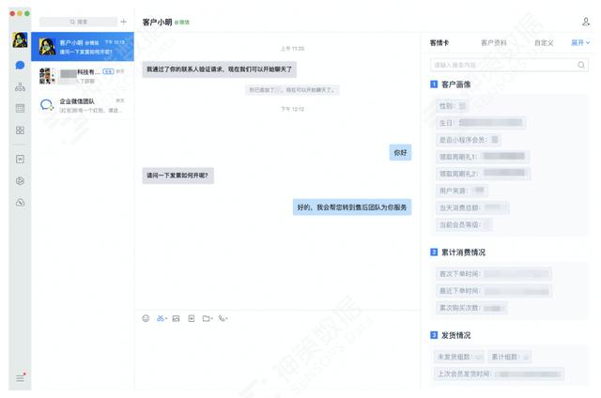The width and height of the screenshot is (601, 398).
Task: Switch to the 客户资料 tab
Action: click(494, 42)
